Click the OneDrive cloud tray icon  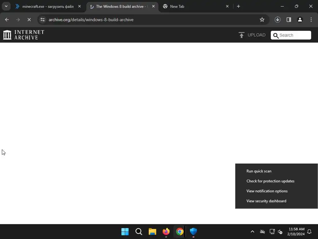[x=262, y=232]
